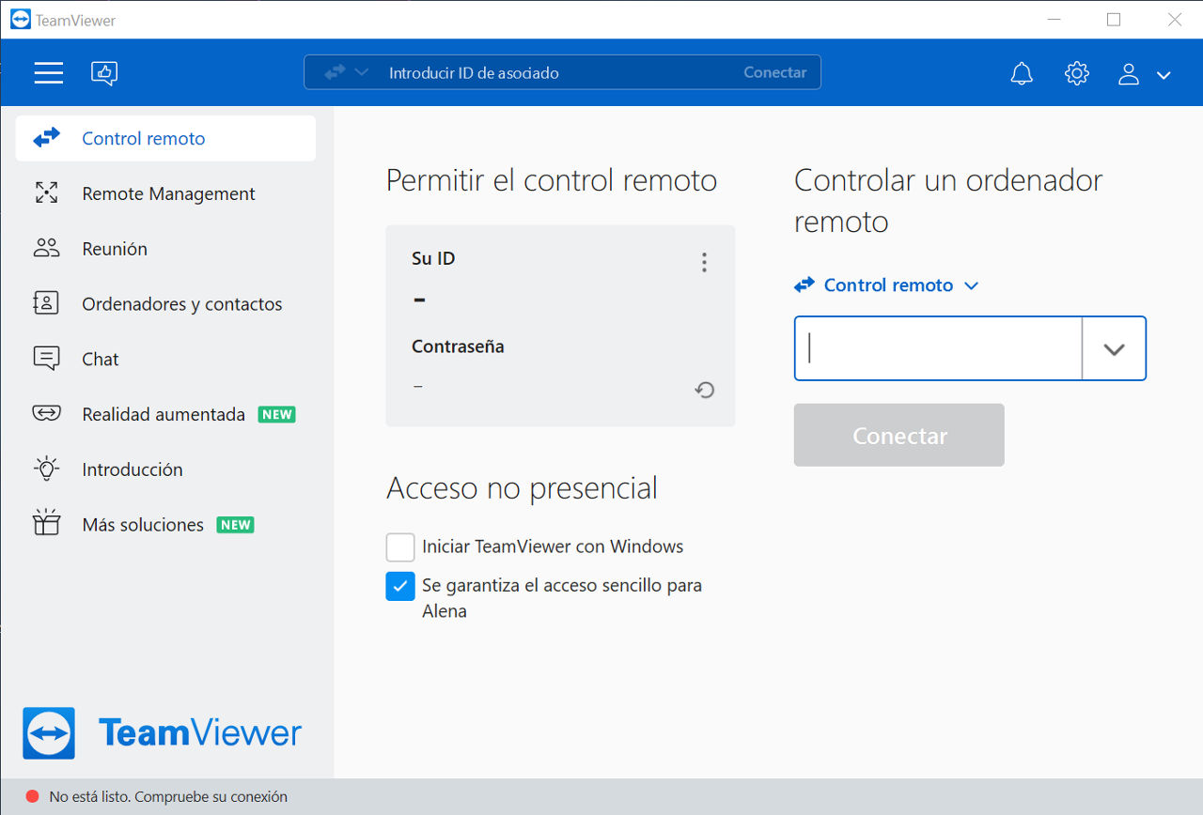The height and width of the screenshot is (815, 1203).
Task: Click the Reunión people icon
Action: tap(46, 249)
